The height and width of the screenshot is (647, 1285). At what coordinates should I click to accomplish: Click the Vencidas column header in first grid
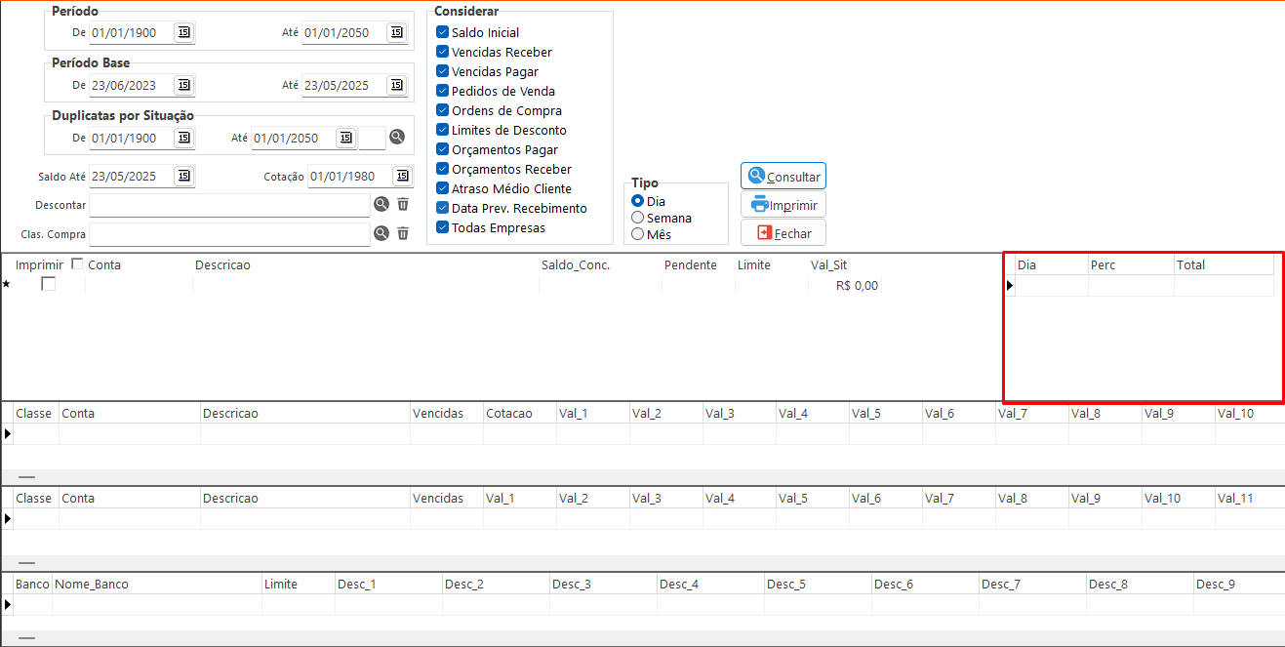click(x=437, y=414)
